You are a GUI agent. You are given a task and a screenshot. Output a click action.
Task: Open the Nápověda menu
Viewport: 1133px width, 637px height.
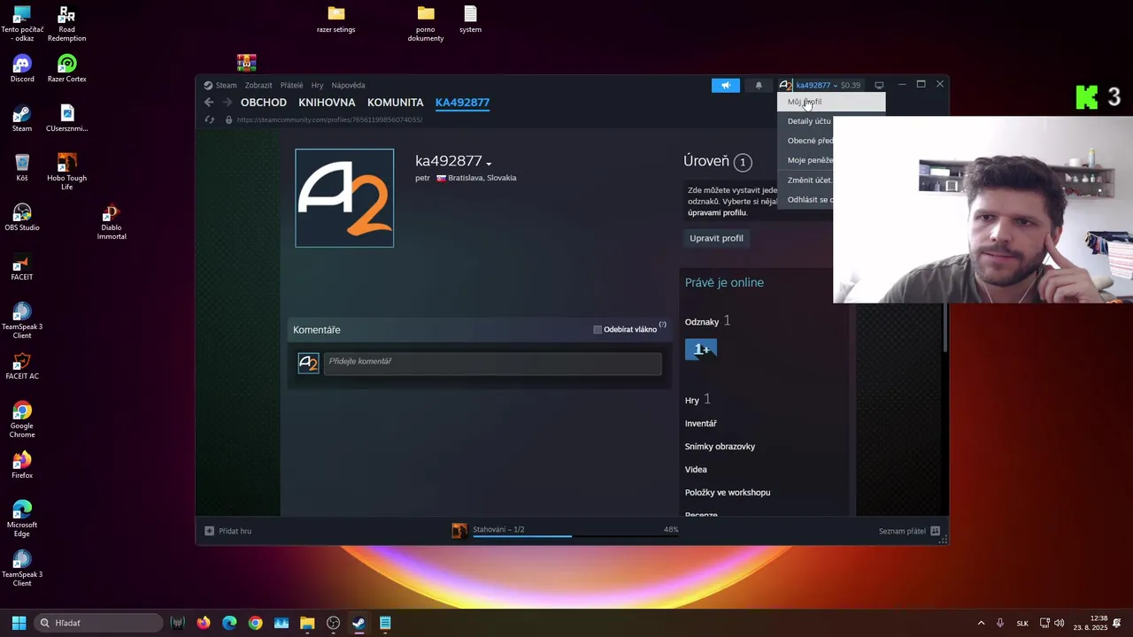click(x=348, y=85)
